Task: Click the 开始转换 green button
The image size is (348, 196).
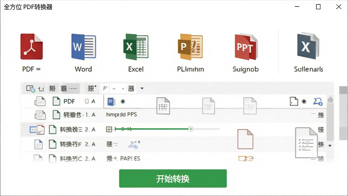Action: 173,178
